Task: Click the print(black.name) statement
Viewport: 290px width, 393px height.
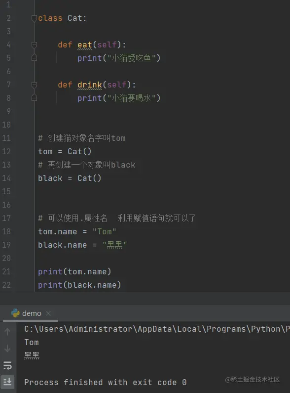Action: (79, 285)
